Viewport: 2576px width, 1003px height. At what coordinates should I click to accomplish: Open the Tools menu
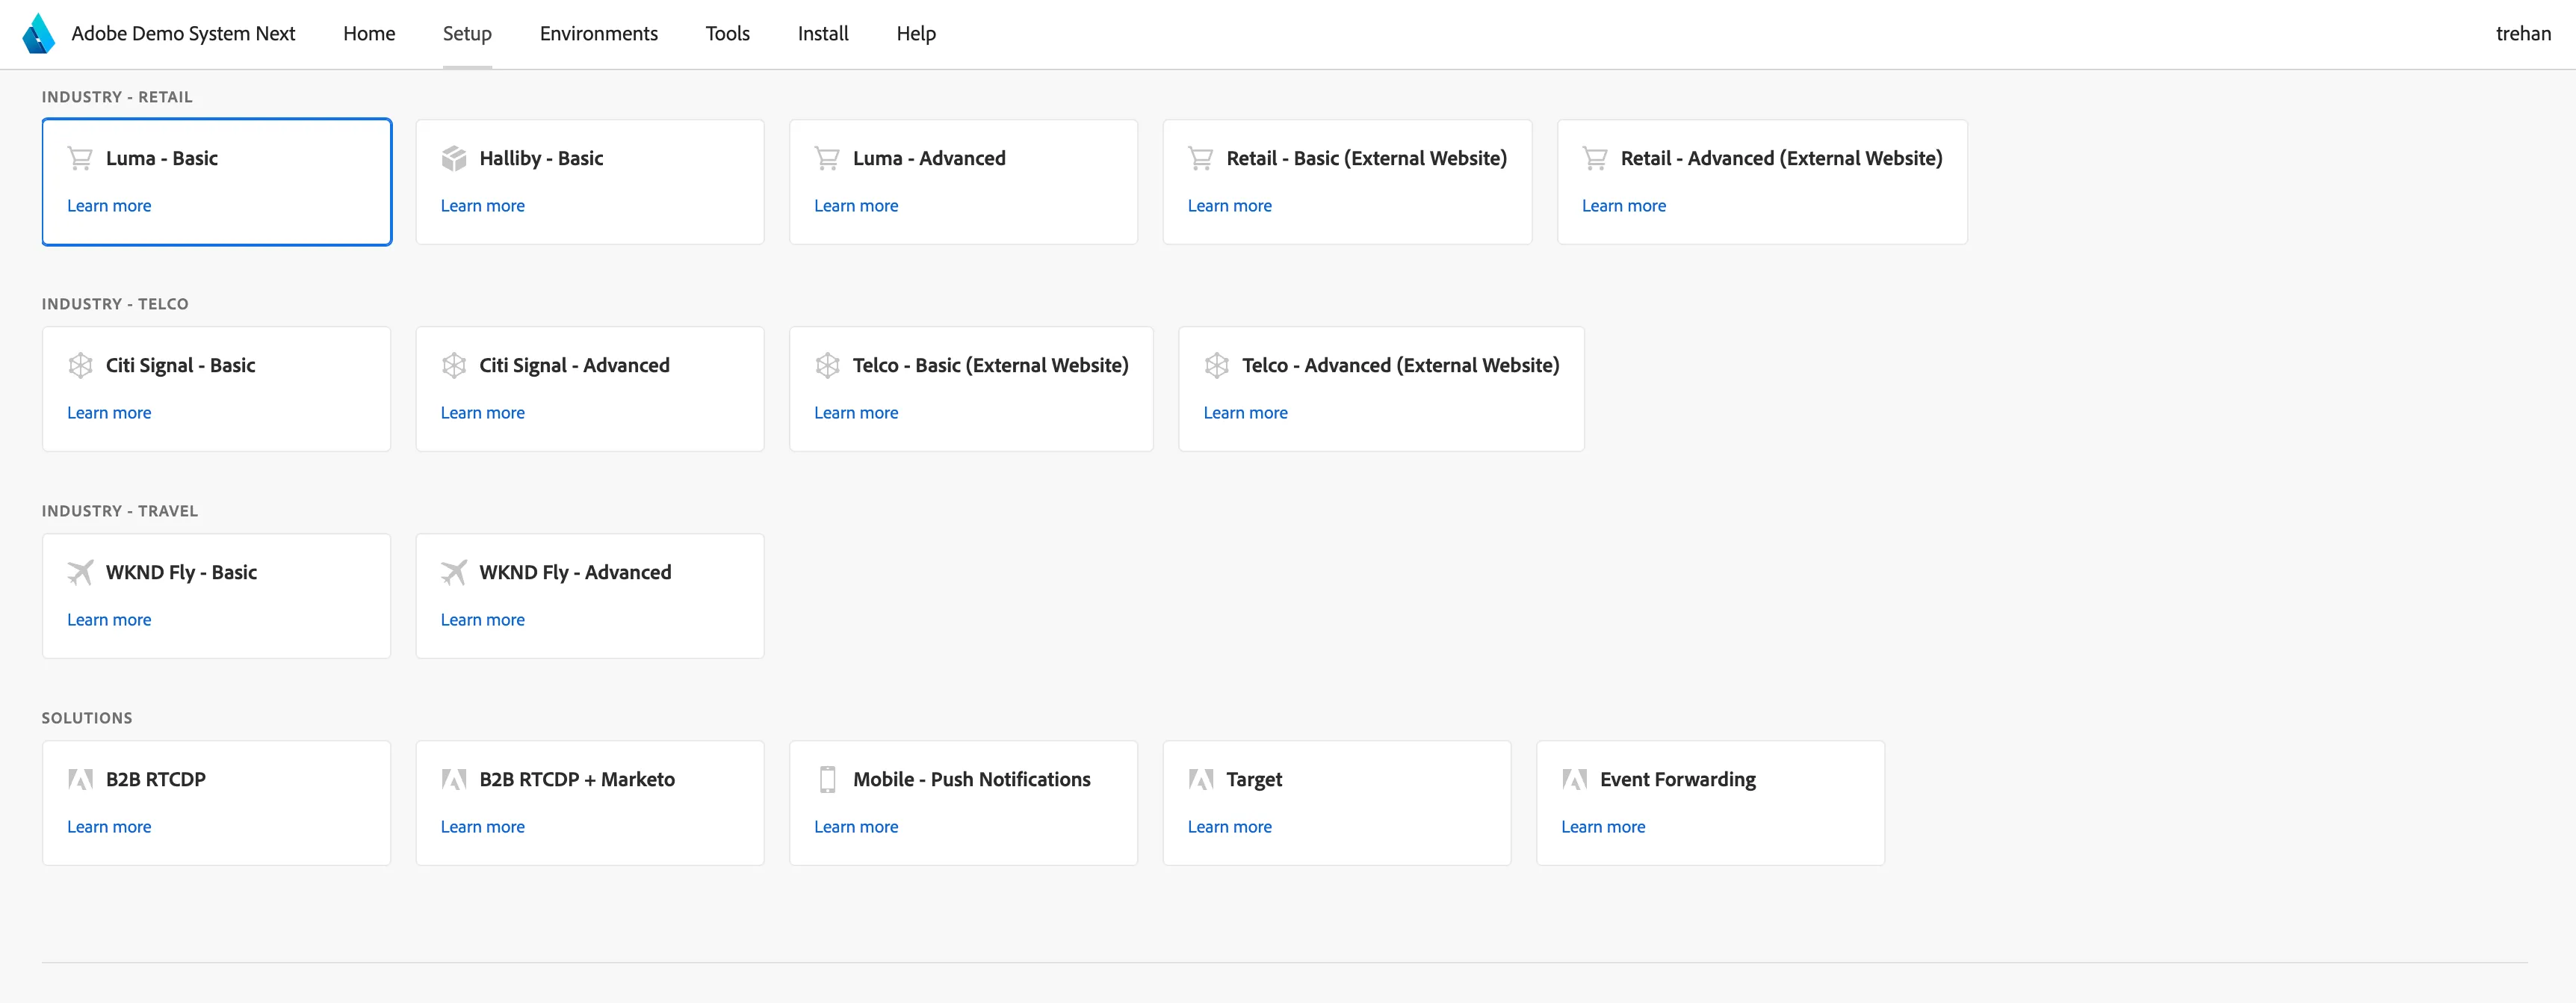click(728, 33)
